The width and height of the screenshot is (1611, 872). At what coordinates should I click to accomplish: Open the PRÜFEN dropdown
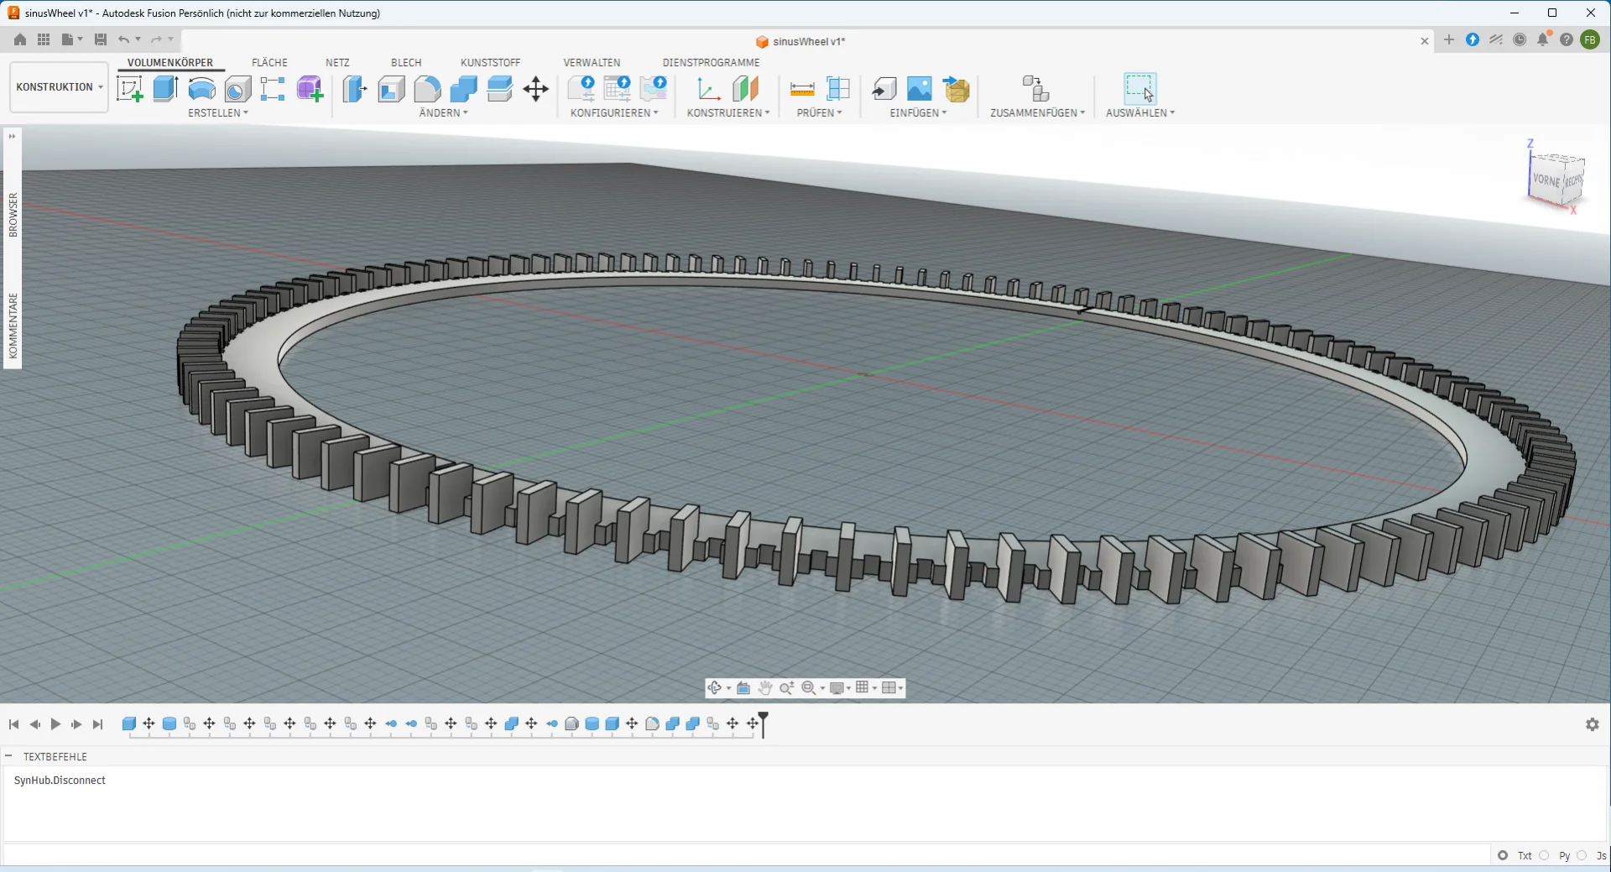click(x=820, y=112)
